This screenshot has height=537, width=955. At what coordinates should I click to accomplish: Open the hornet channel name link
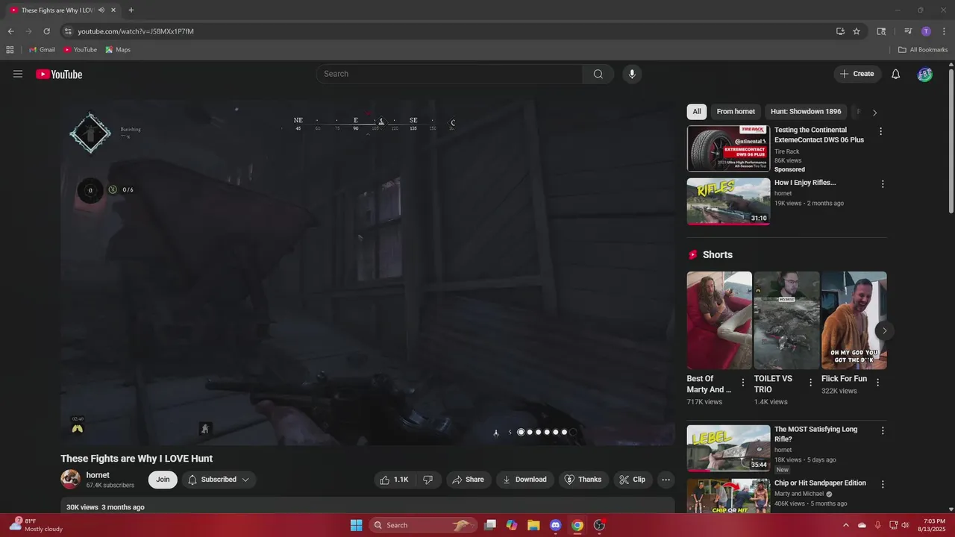[98, 475]
